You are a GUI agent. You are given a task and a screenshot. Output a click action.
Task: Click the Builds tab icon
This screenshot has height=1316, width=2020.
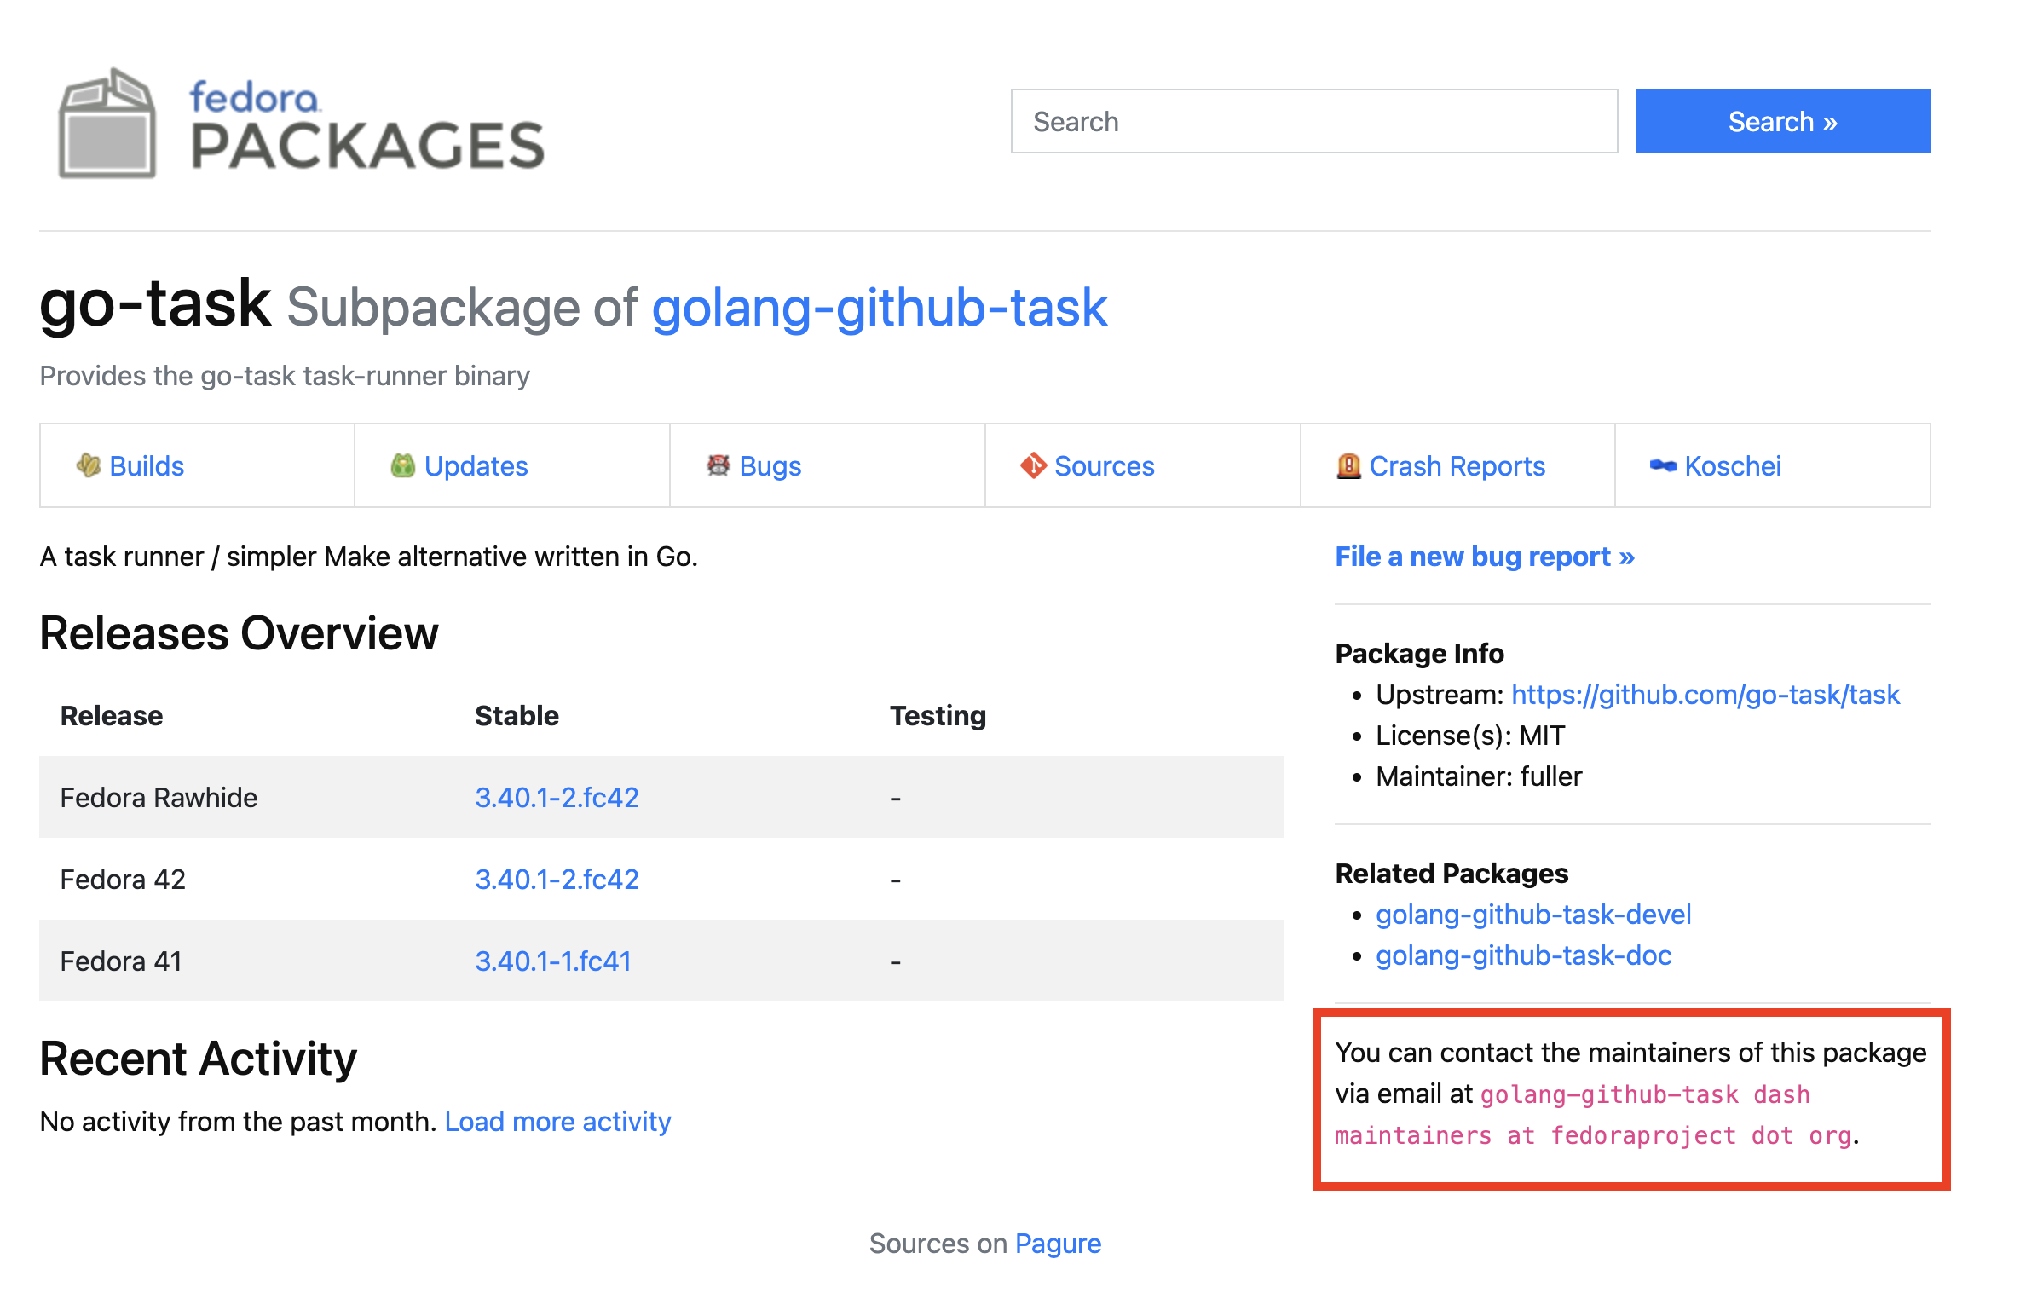89,465
